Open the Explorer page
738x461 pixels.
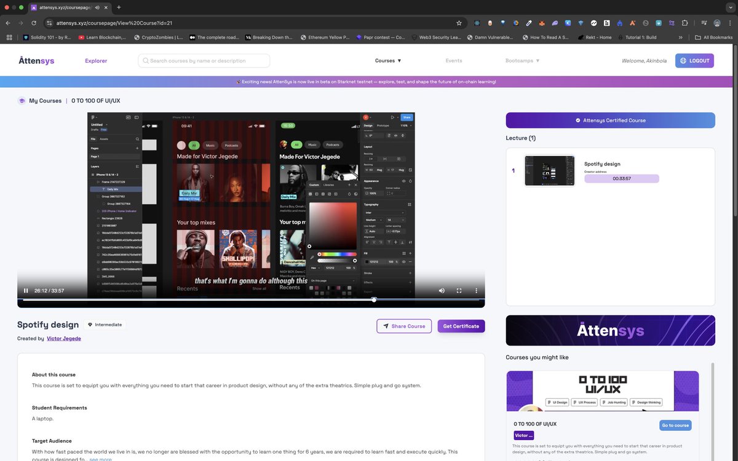pos(96,61)
